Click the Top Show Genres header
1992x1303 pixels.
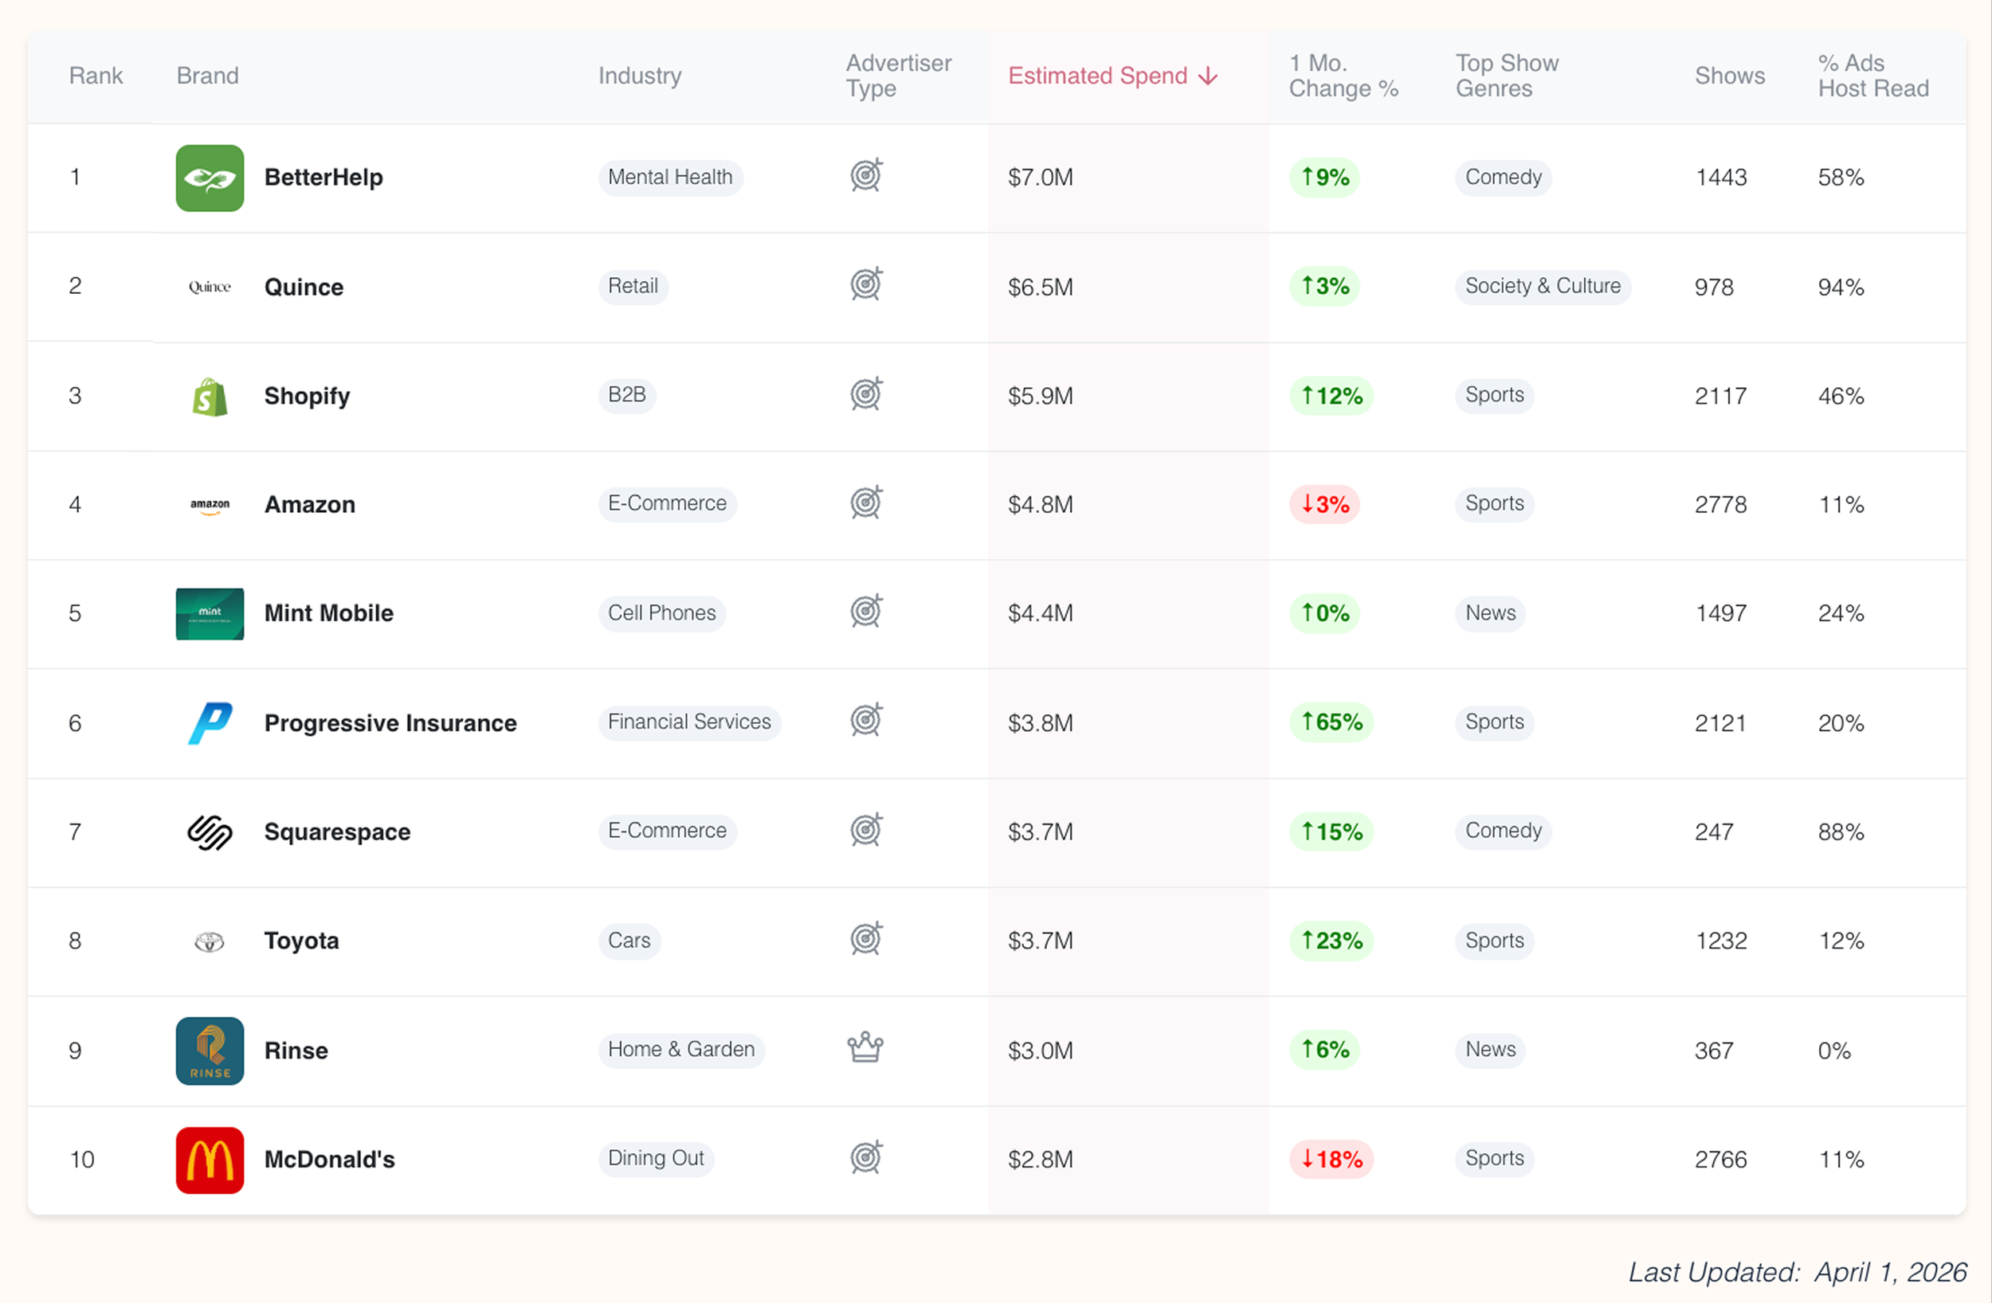pos(1507,76)
